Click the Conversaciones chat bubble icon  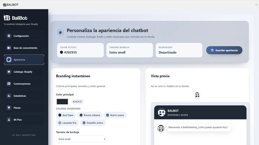point(9,84)
